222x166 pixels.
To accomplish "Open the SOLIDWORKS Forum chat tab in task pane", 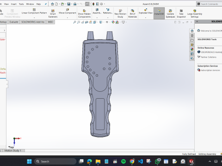I will coord(192,59).
